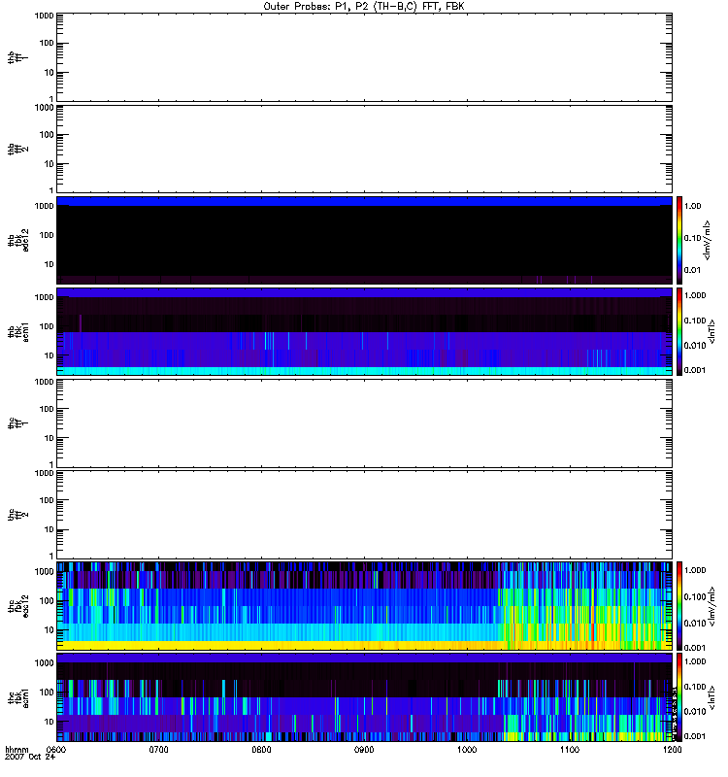Click the '0900' time axis label
This screenshot has height=777, width=728.
pos(364,750)
